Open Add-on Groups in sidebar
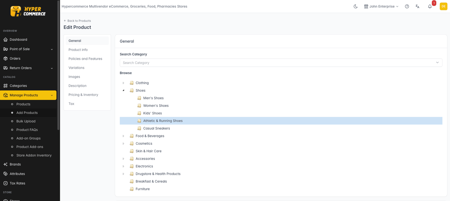The height and width of the screenshot is (201, 450). [x=28, y=138]
